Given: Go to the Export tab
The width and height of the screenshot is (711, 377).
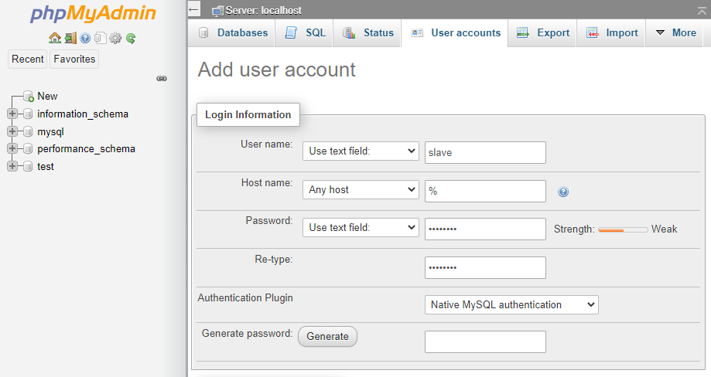Looking at the screenshot, I should [542, 32].
